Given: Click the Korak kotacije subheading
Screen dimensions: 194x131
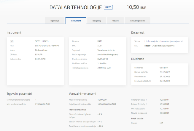Looking at the screenshot, I should pos(137,118).
